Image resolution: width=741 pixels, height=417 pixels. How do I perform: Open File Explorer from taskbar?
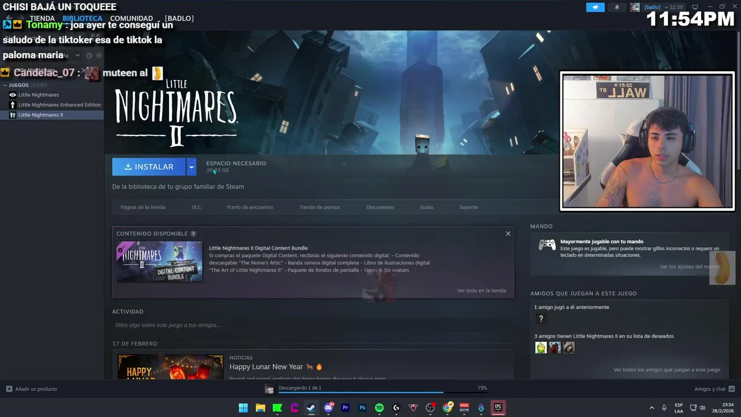click(261, 408)
